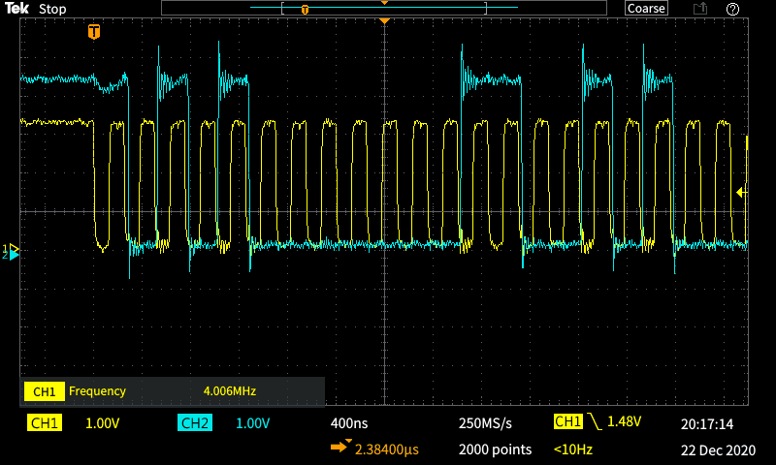
Task: Click the save/export icon beside Coarse
Action: (x=699, y=9)
